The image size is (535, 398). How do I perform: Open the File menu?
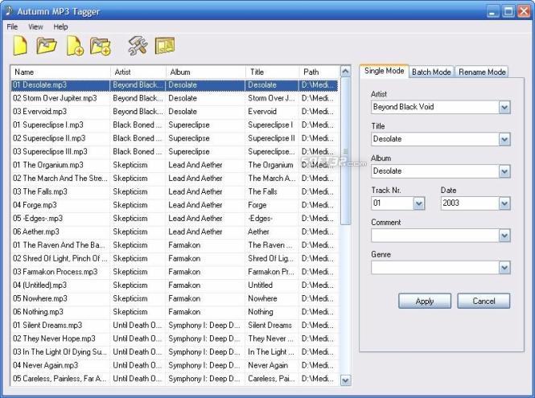pyautogui.click(x=12, y=27)
